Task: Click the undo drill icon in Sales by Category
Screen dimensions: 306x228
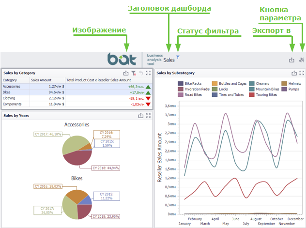Action: tap(141, 73)
